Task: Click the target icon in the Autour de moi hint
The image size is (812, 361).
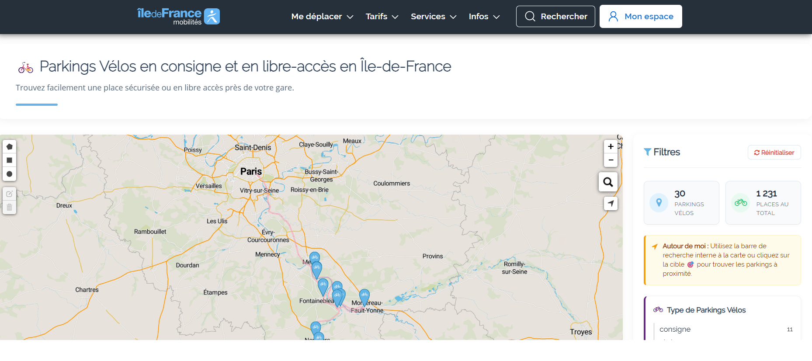Action: (x=691, y=264)
